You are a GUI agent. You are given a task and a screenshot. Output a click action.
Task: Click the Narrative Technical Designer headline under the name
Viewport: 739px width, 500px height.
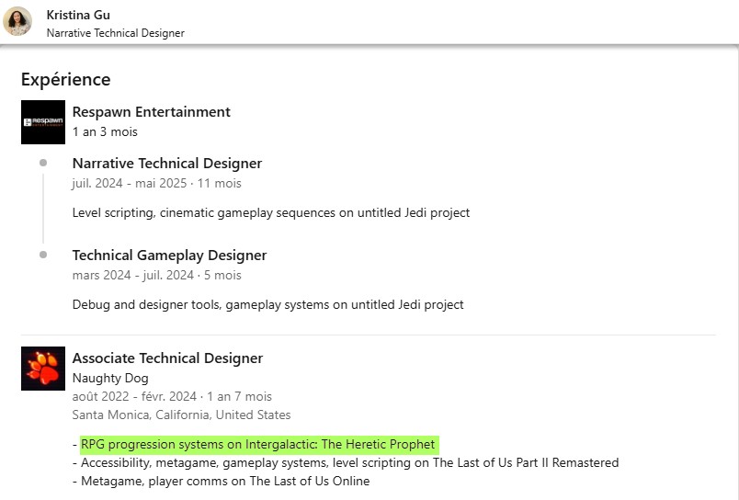(x=115, y=33)
